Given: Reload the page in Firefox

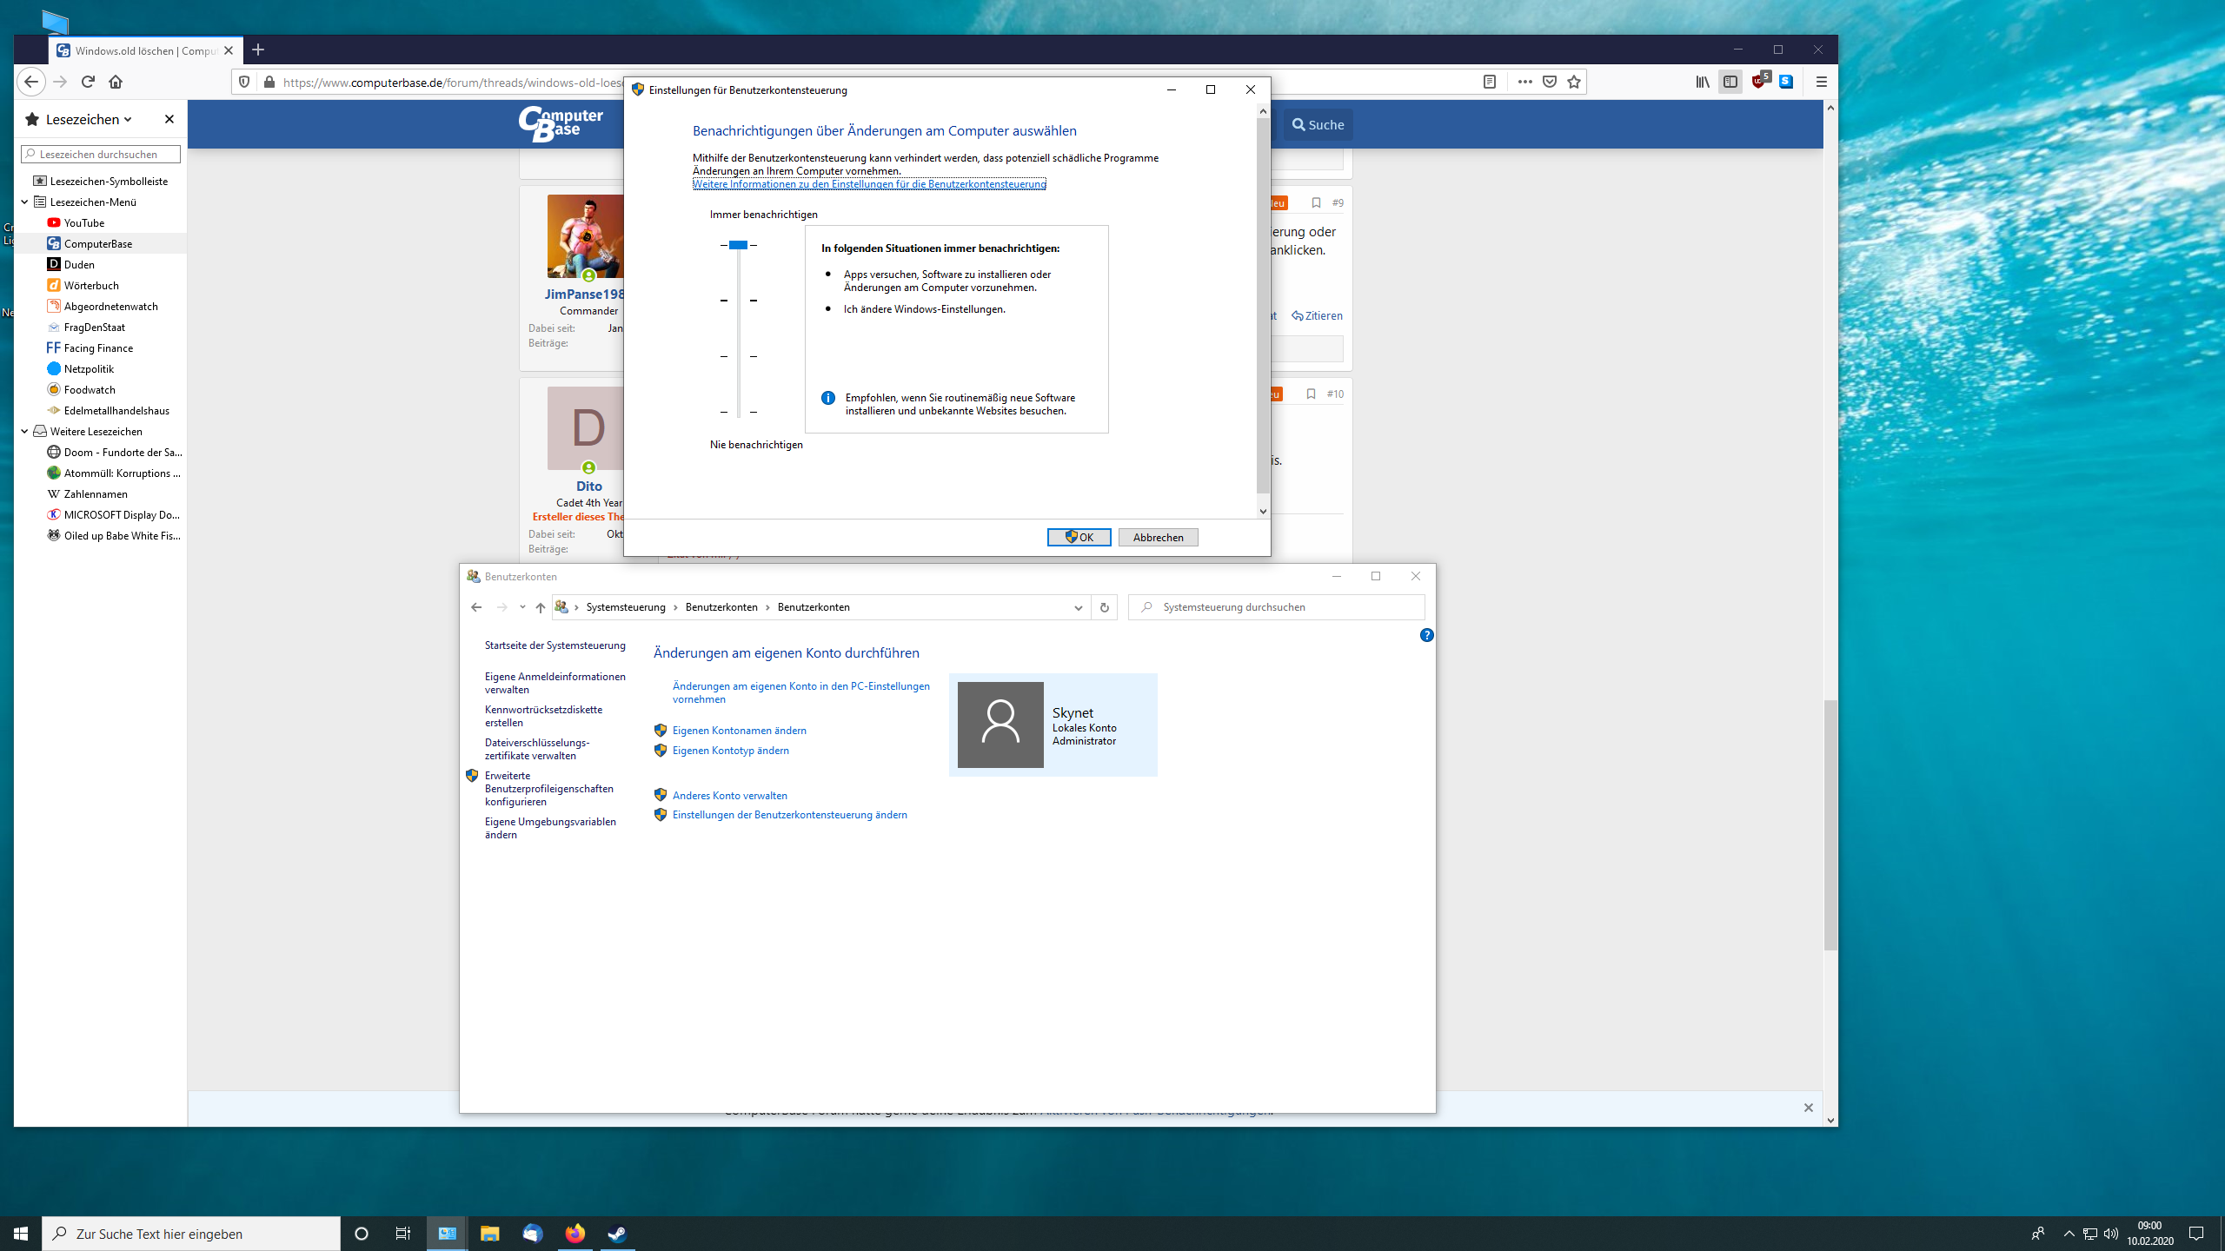Looking at the screenshot, I should tap(88, 82).
